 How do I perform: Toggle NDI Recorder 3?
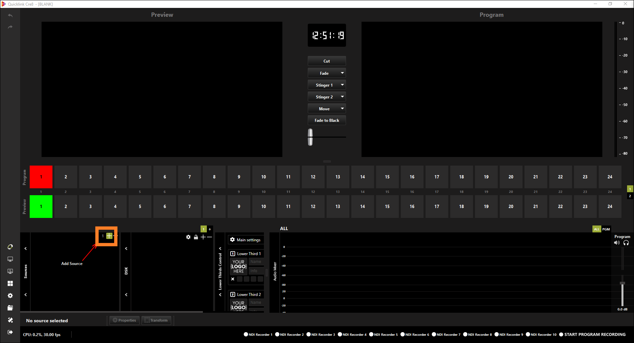(x=321, y=334)
